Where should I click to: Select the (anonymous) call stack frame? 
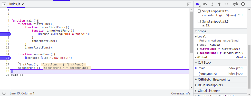pos(220,74)
